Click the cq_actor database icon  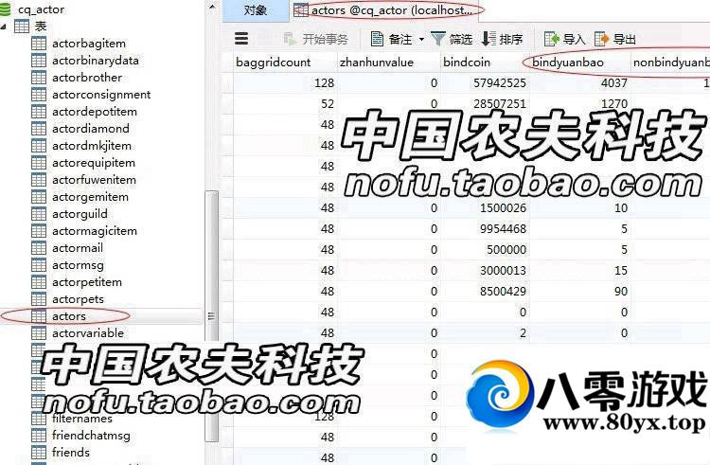point(5,9)
